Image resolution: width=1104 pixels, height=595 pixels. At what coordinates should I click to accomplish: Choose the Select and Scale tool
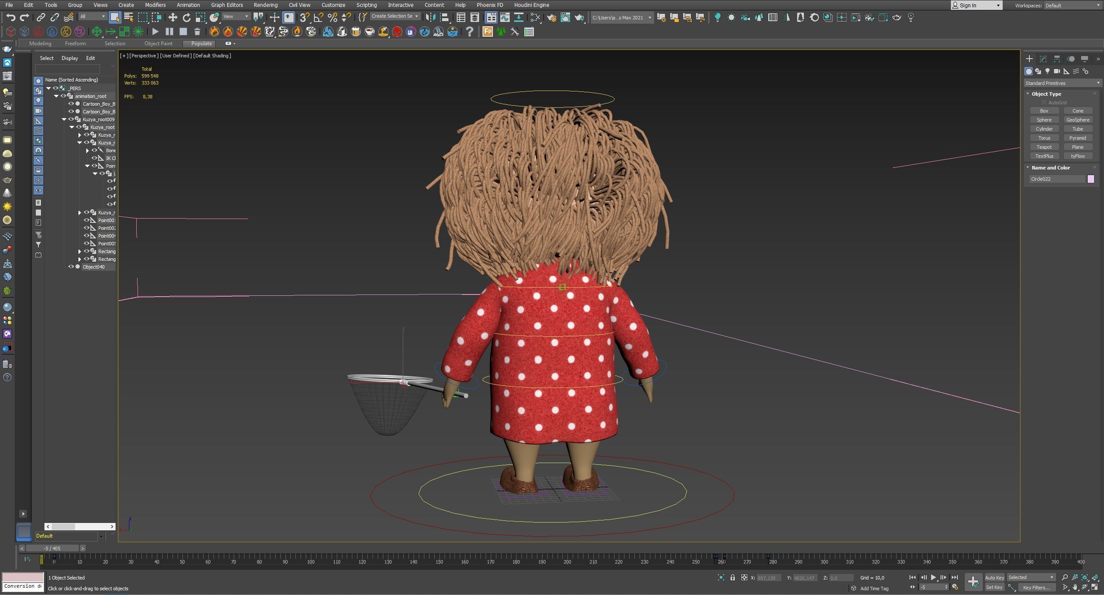(200, 17)
